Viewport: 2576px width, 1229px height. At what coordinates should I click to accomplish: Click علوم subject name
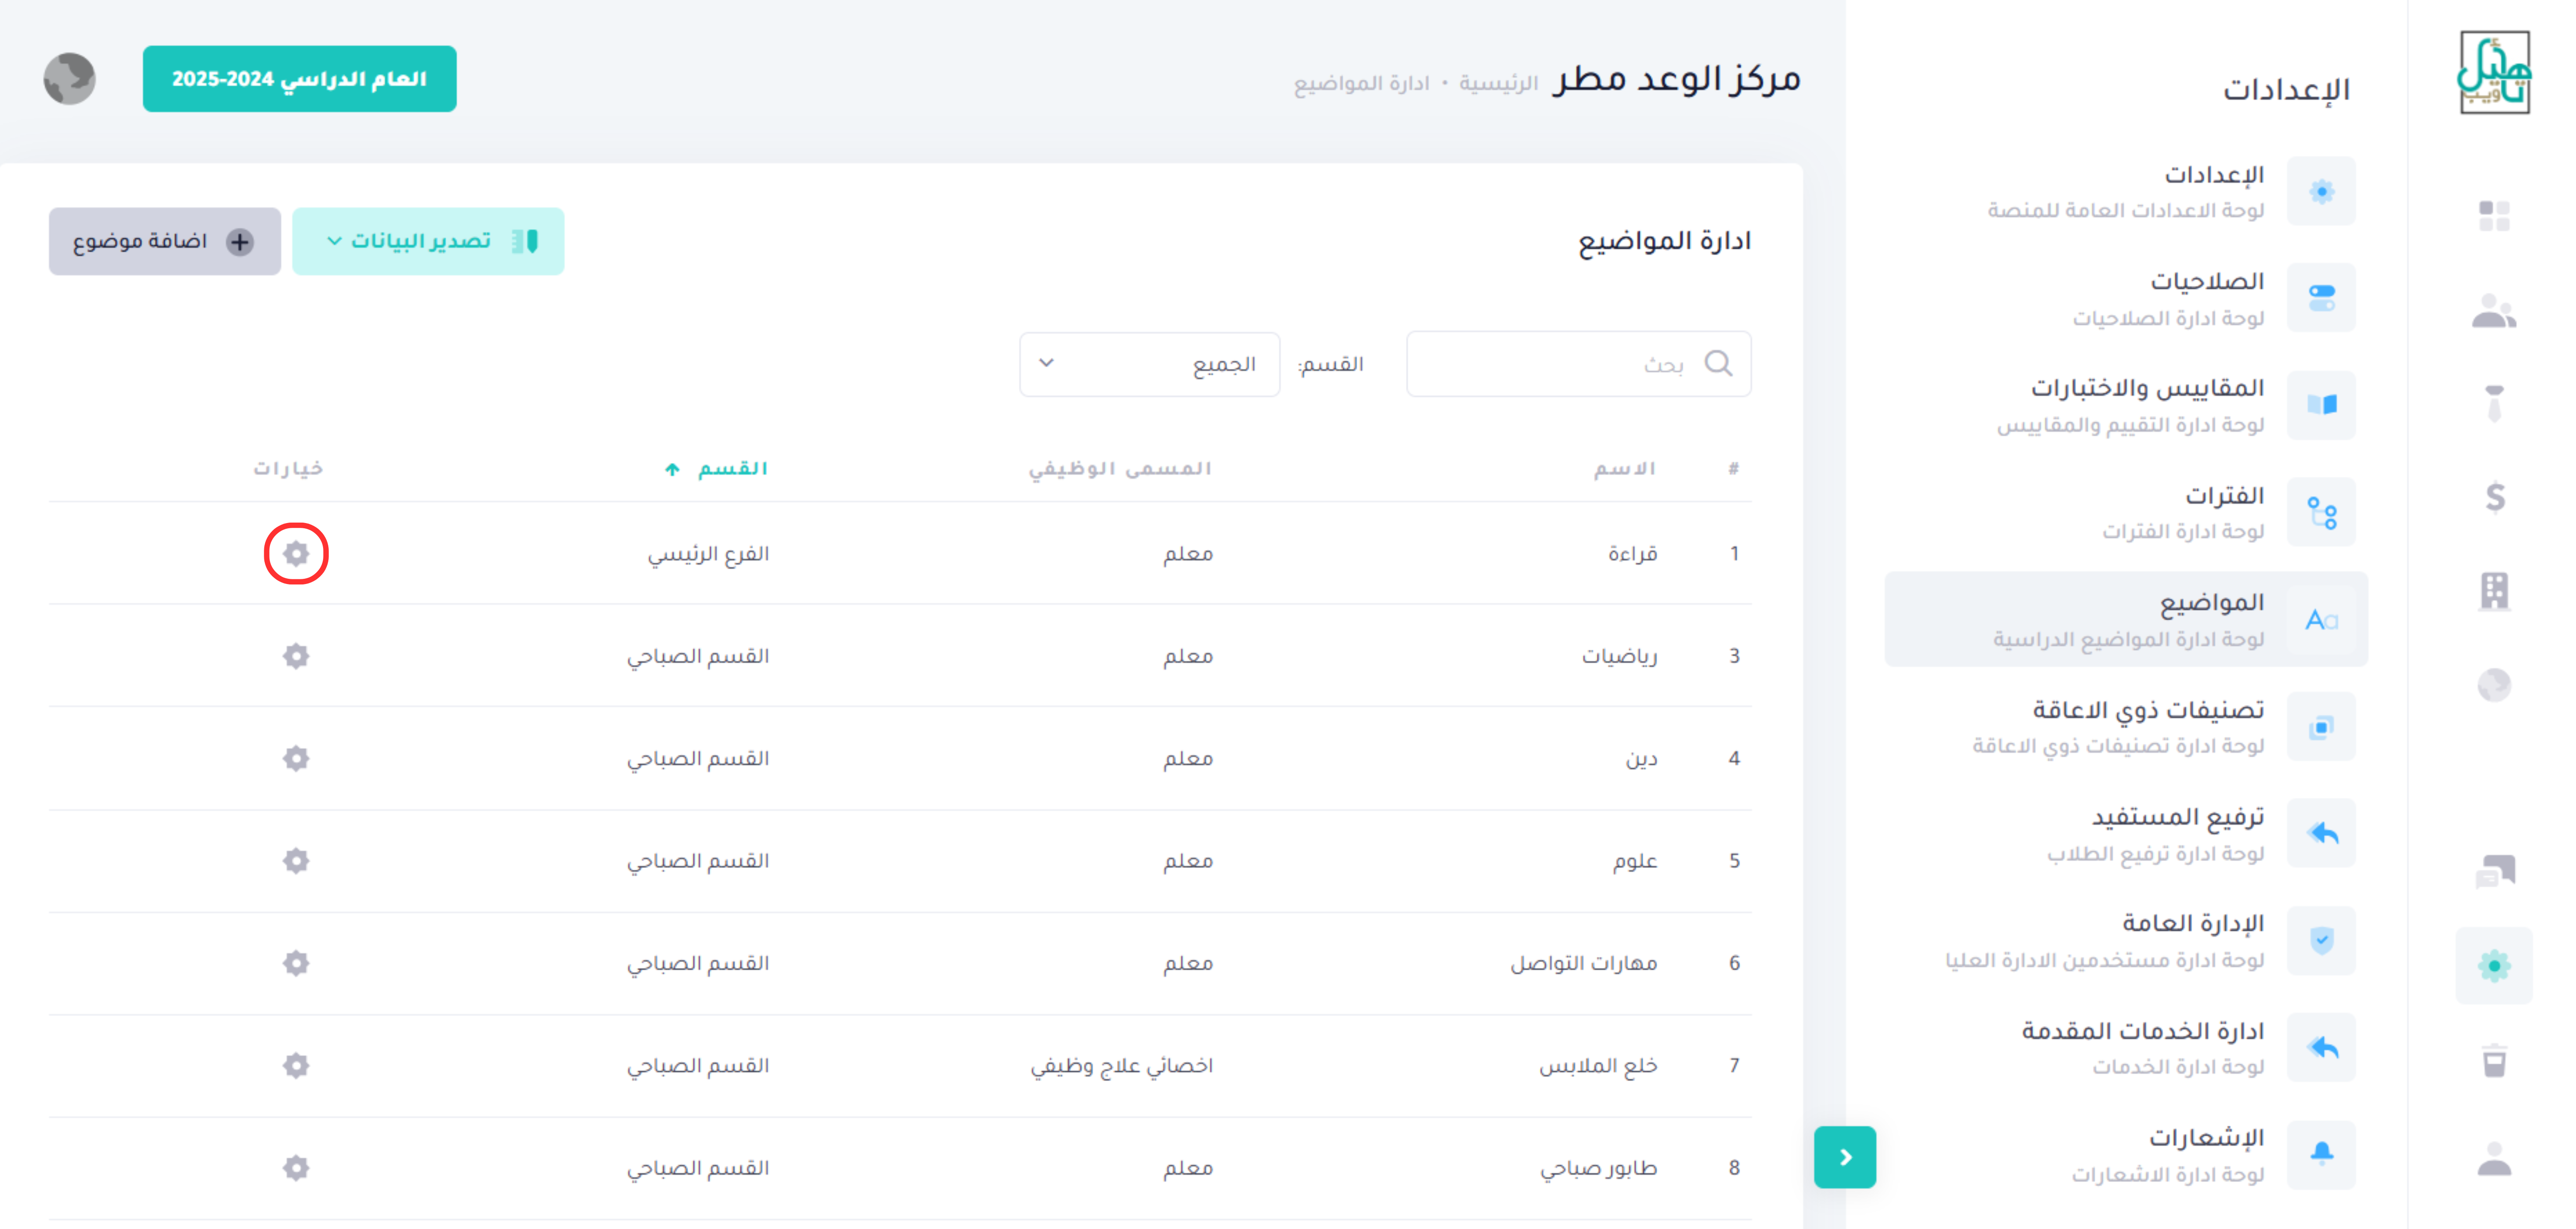click(1635, 861)
